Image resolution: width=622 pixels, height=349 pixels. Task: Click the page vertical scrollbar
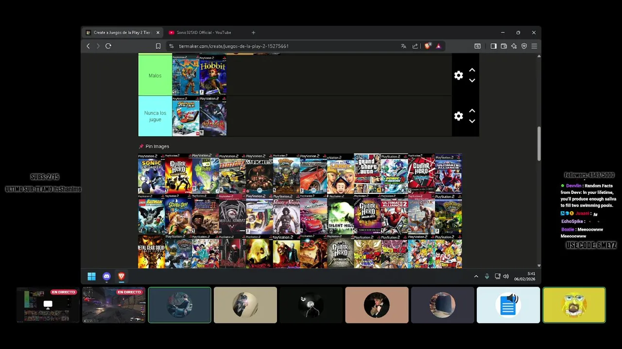(x=539, y=144)
